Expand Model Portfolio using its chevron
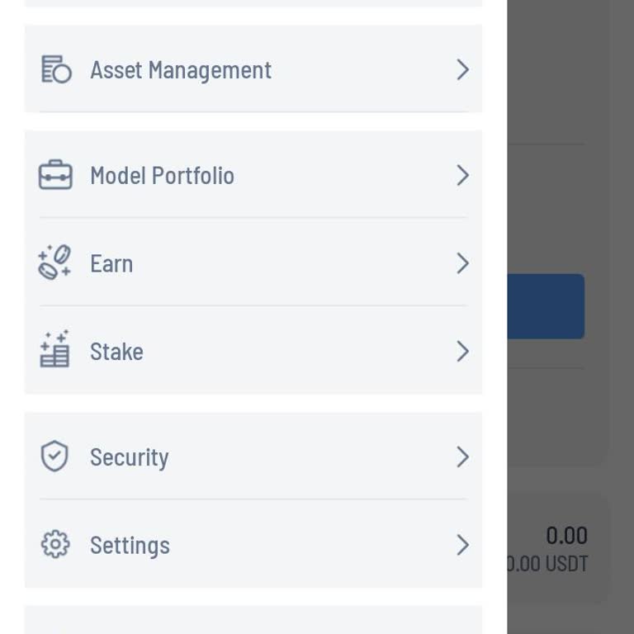Screen dimensions: 634x634 [x=462, y=176]
